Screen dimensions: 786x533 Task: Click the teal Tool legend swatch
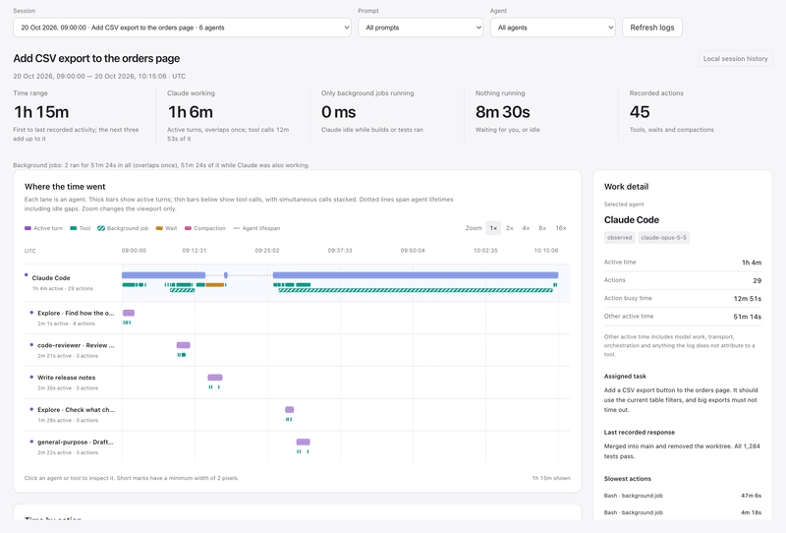pos(74,228)
